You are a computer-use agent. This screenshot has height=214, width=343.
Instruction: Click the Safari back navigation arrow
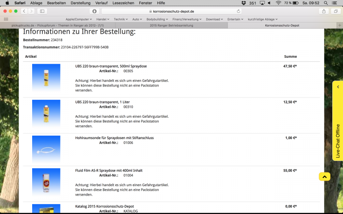24,11
